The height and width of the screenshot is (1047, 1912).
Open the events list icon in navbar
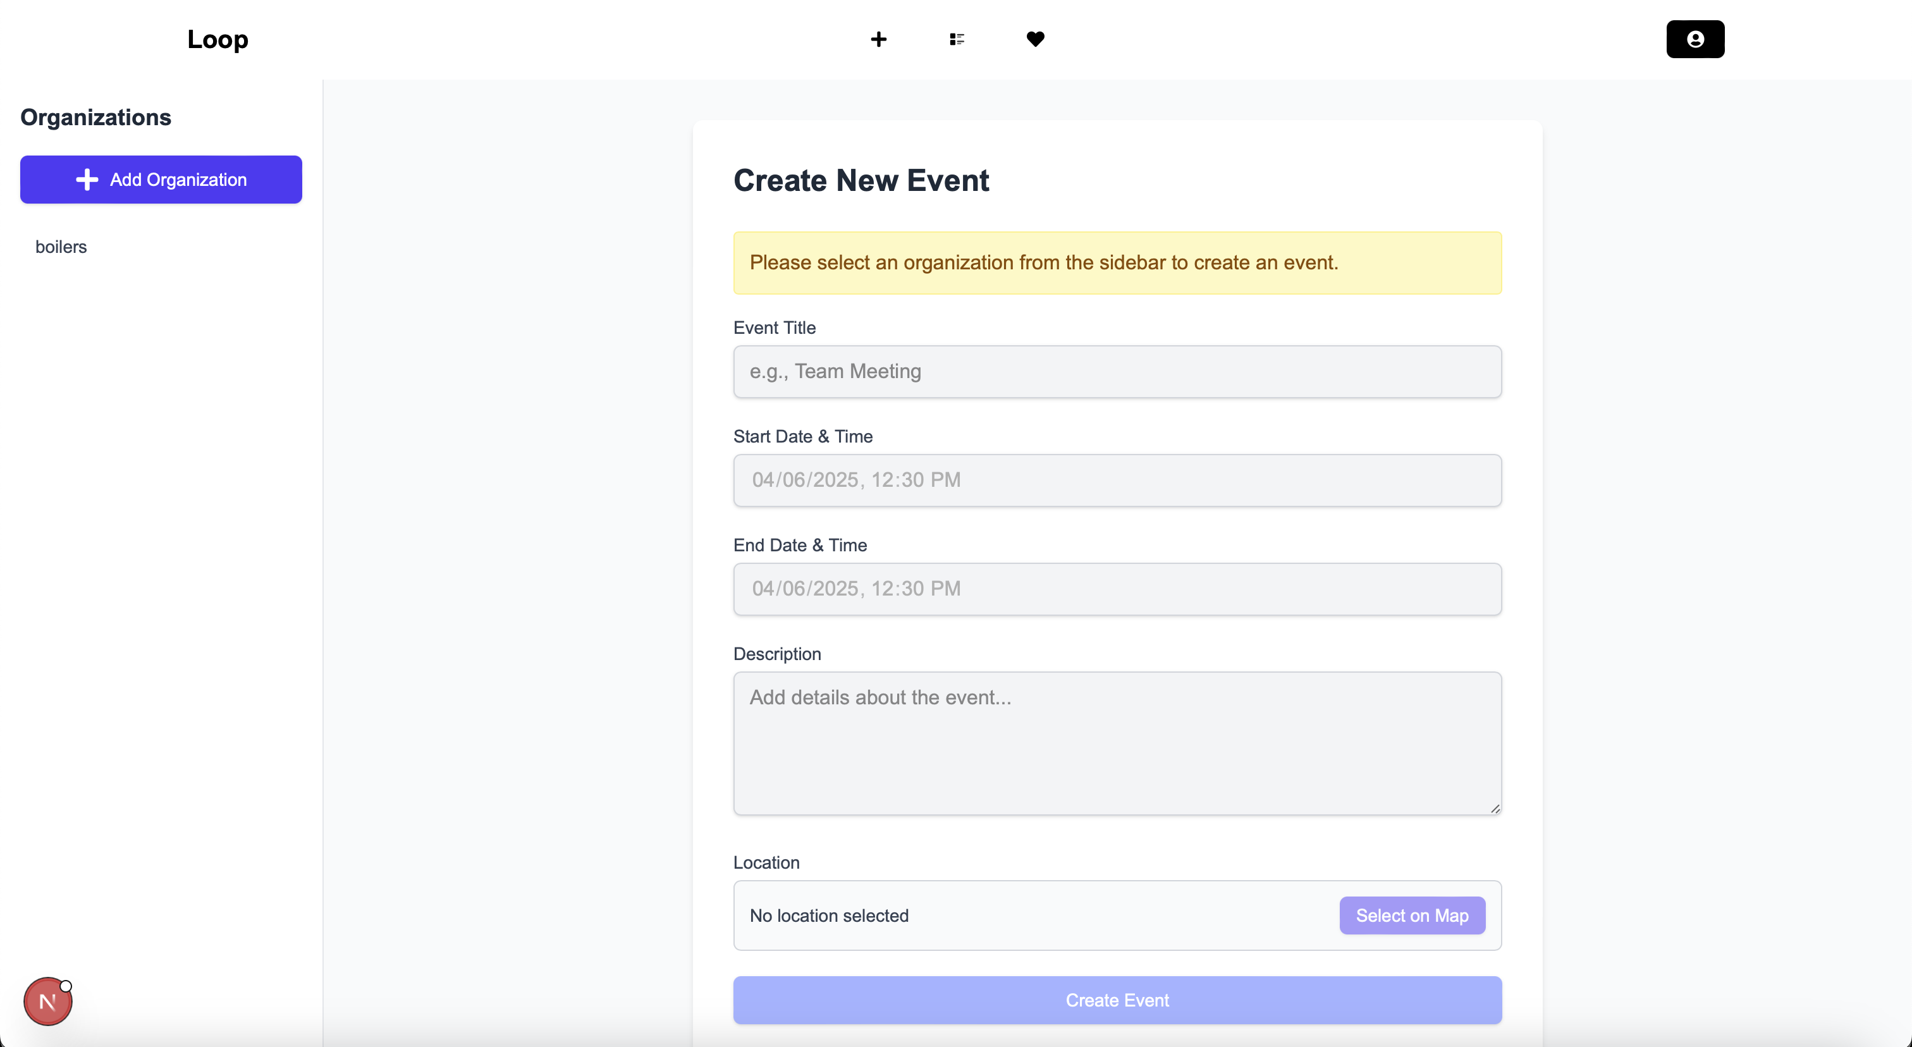(957, 39)
